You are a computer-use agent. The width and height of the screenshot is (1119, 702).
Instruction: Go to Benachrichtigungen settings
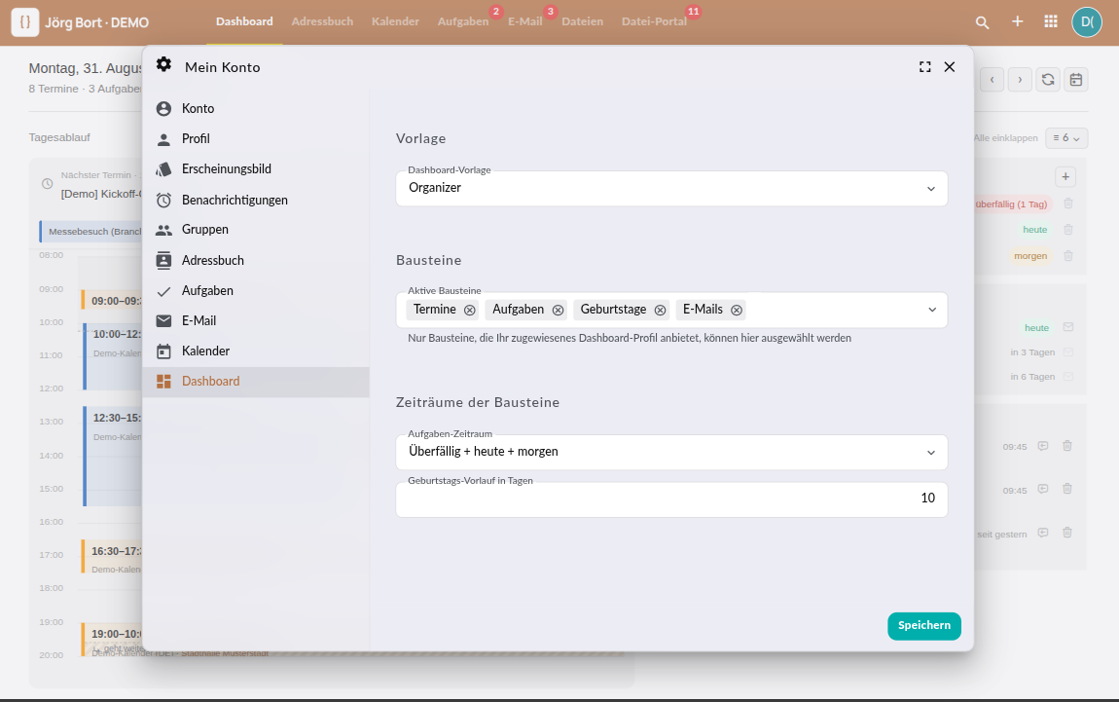pyautogui.click(x=256, y=200)
